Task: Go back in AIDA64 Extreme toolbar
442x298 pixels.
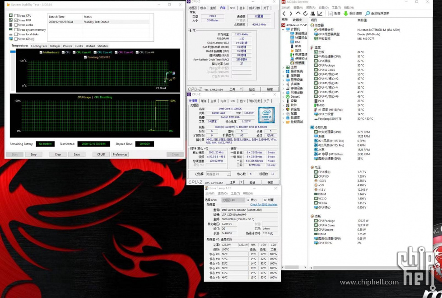Action: coord(284,14)
